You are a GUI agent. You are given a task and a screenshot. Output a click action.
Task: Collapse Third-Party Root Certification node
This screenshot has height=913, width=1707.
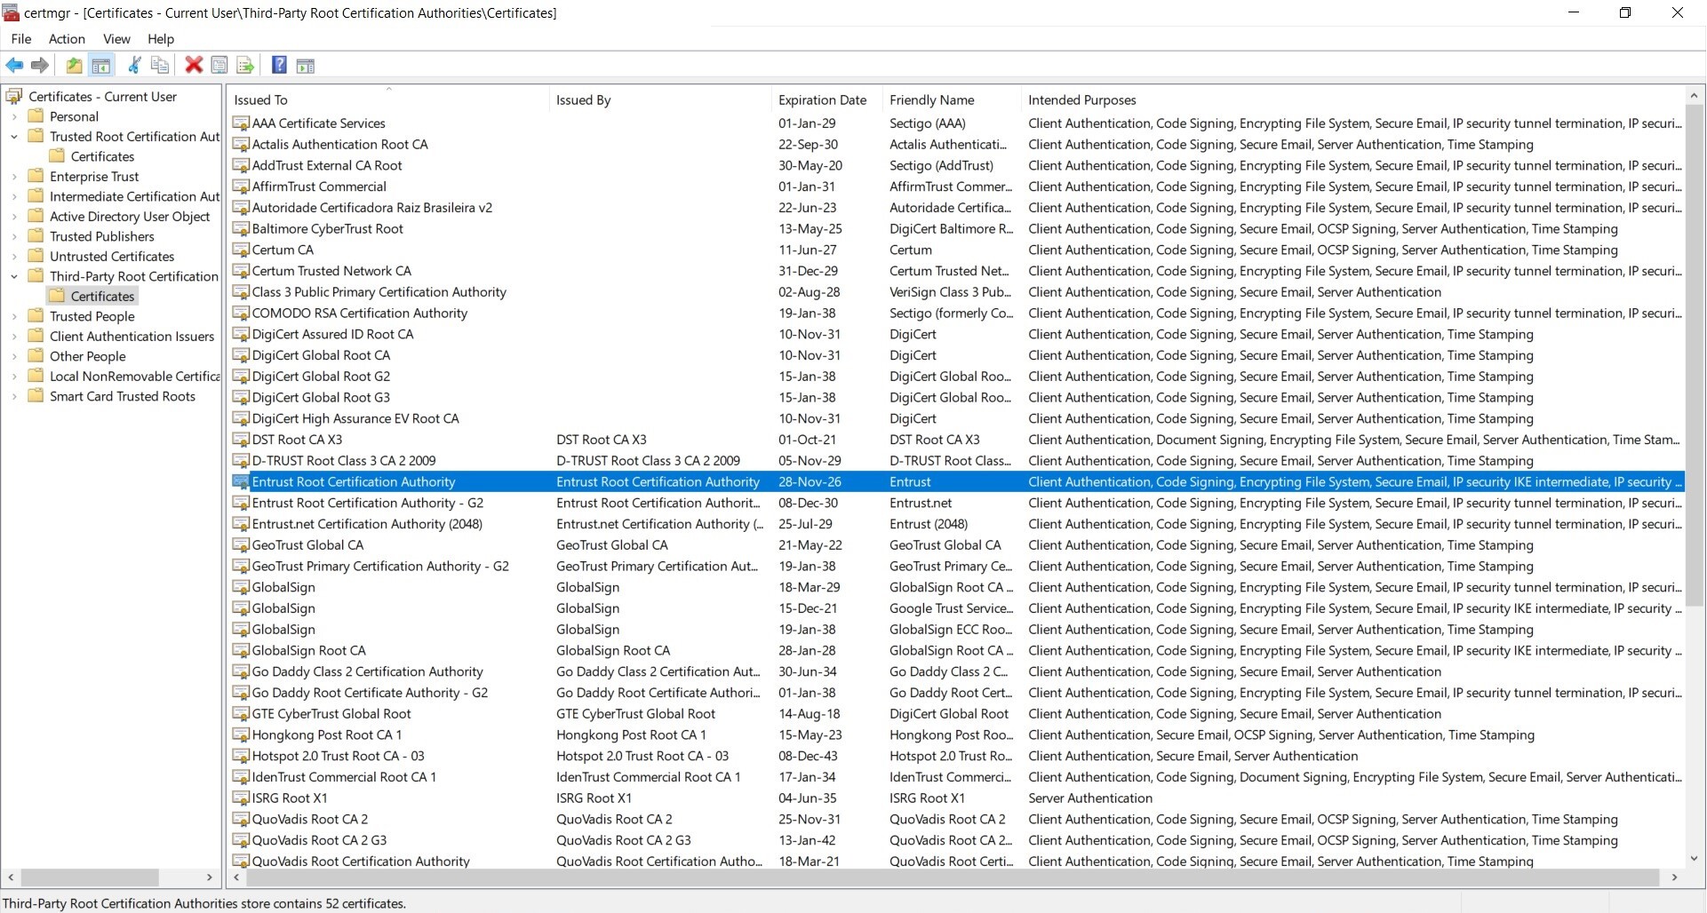[14, 276]
